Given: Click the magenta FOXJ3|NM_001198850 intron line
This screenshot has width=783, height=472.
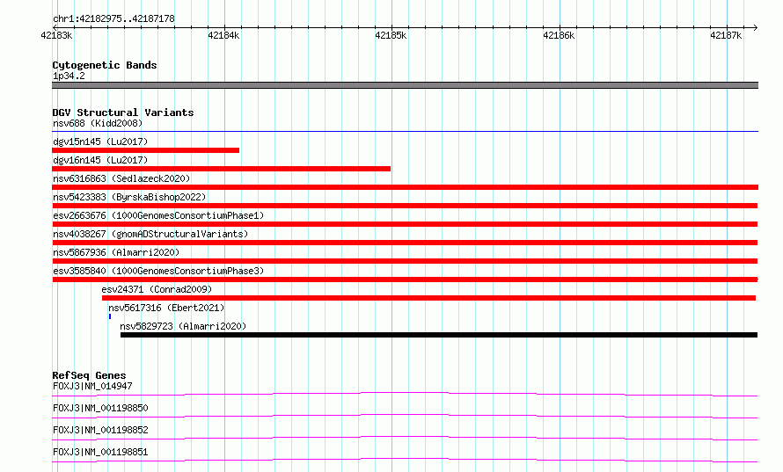Looking at the screenshot, I should (405, 416).
